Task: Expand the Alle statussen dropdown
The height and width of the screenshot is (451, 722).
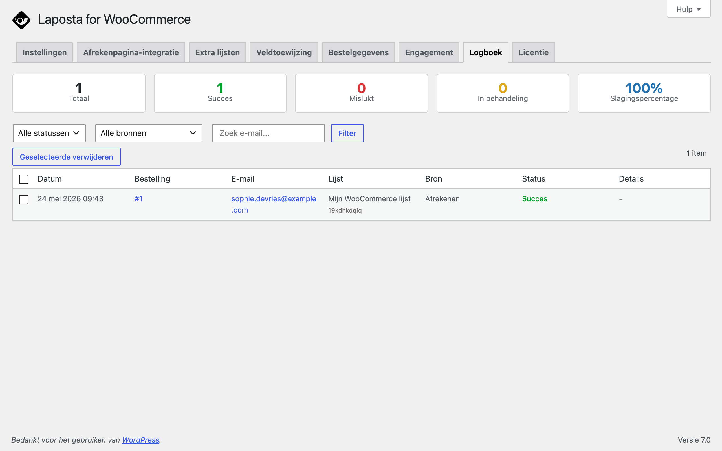Action: [49, 133]
